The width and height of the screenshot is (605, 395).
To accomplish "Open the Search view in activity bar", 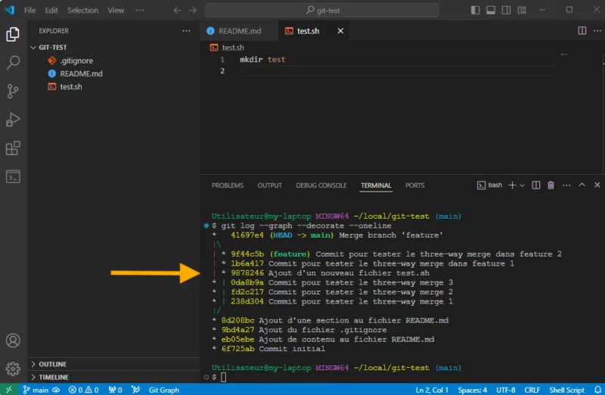I will (13, 62).
